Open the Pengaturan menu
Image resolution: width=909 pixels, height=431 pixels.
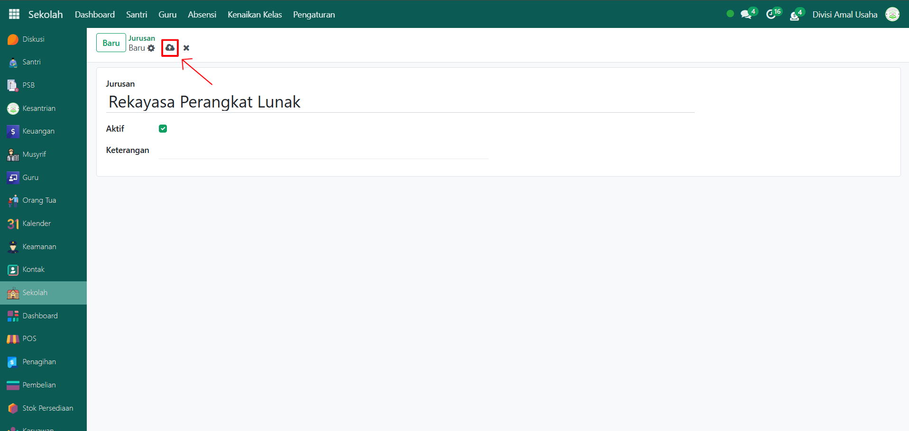314,15
